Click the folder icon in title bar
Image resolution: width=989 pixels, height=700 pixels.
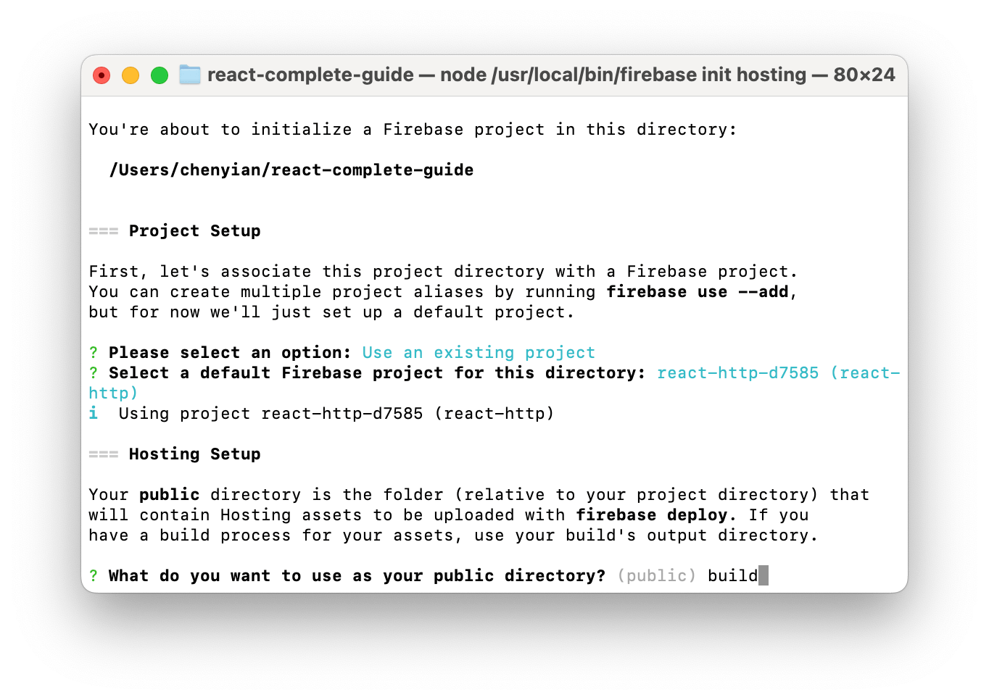coord(190,75)
